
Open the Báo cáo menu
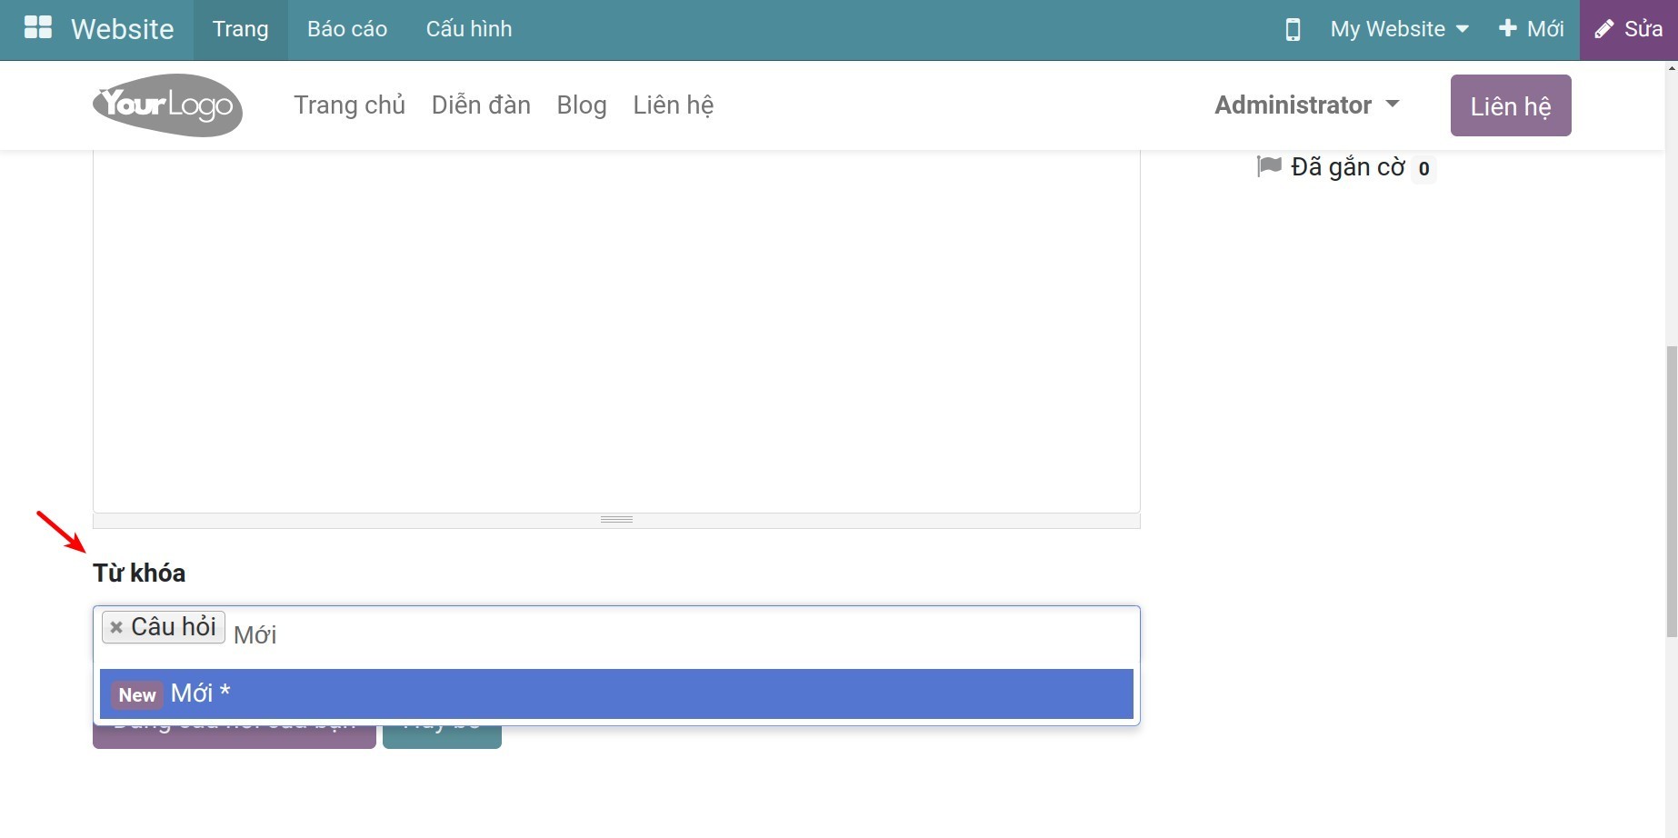(347, 29)
